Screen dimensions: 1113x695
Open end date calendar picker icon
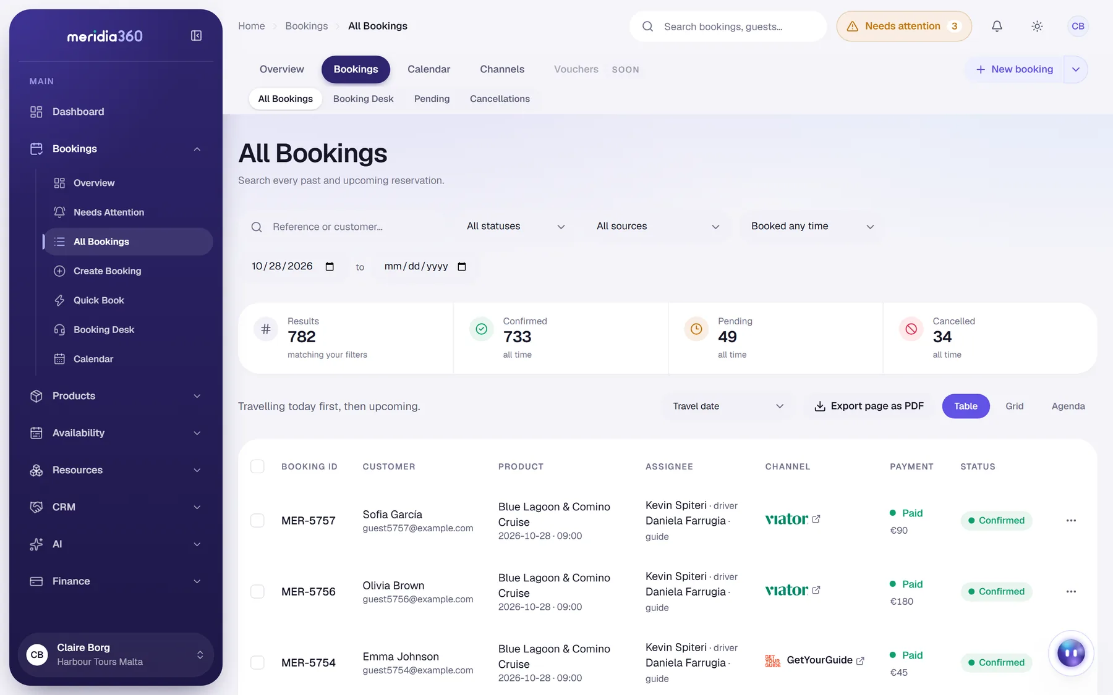pyautogui.click(x=462, y=266)
